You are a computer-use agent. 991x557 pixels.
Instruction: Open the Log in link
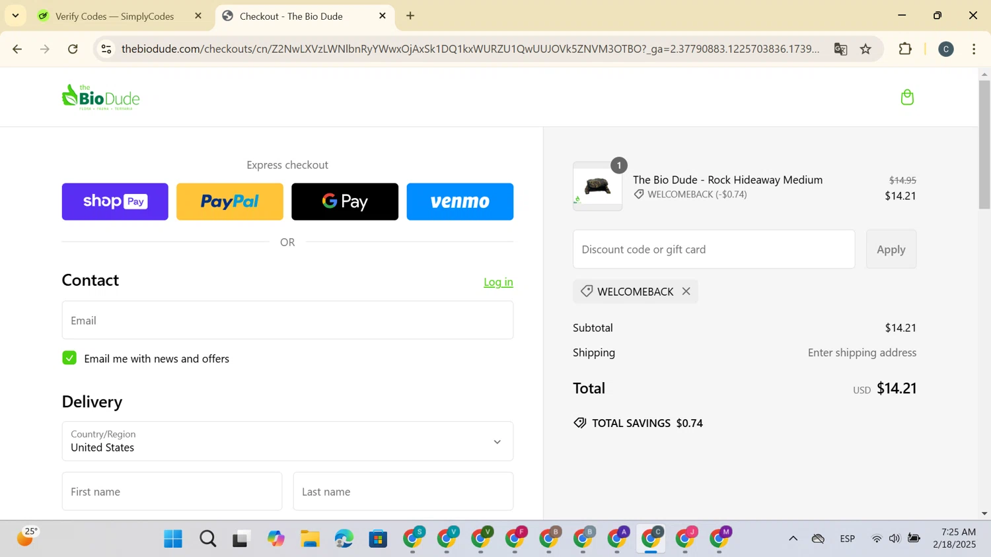pos(498,282)
